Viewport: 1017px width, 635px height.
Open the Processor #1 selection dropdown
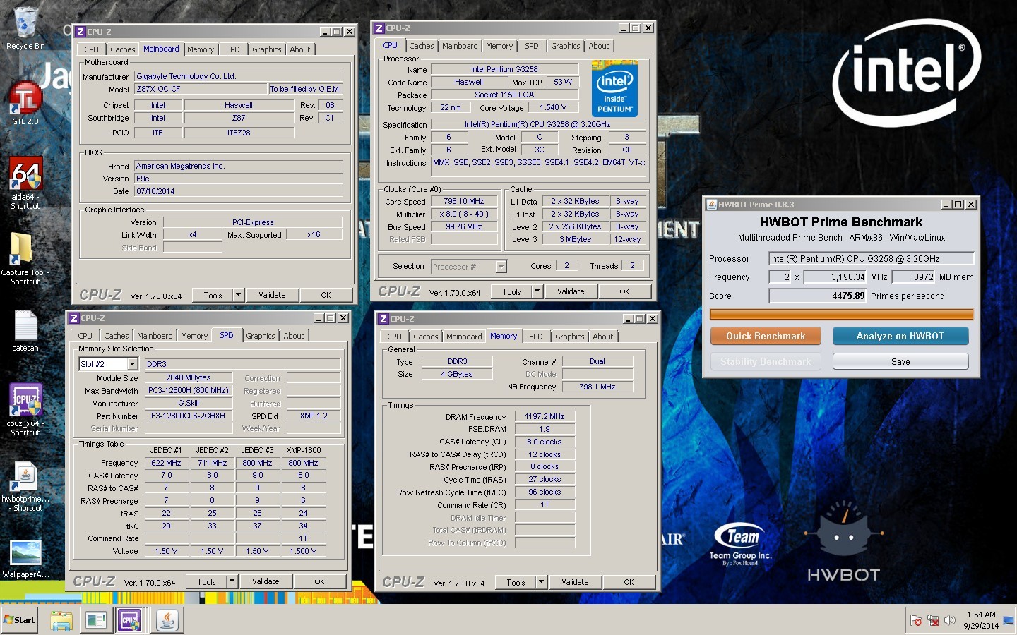(501, 267)
